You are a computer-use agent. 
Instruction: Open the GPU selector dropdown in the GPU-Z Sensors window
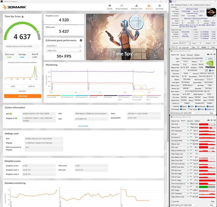tap(183, 205)
